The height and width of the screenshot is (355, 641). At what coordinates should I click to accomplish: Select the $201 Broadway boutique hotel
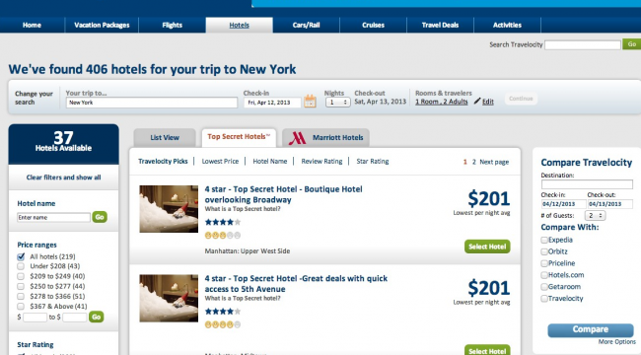click(487, 247)
